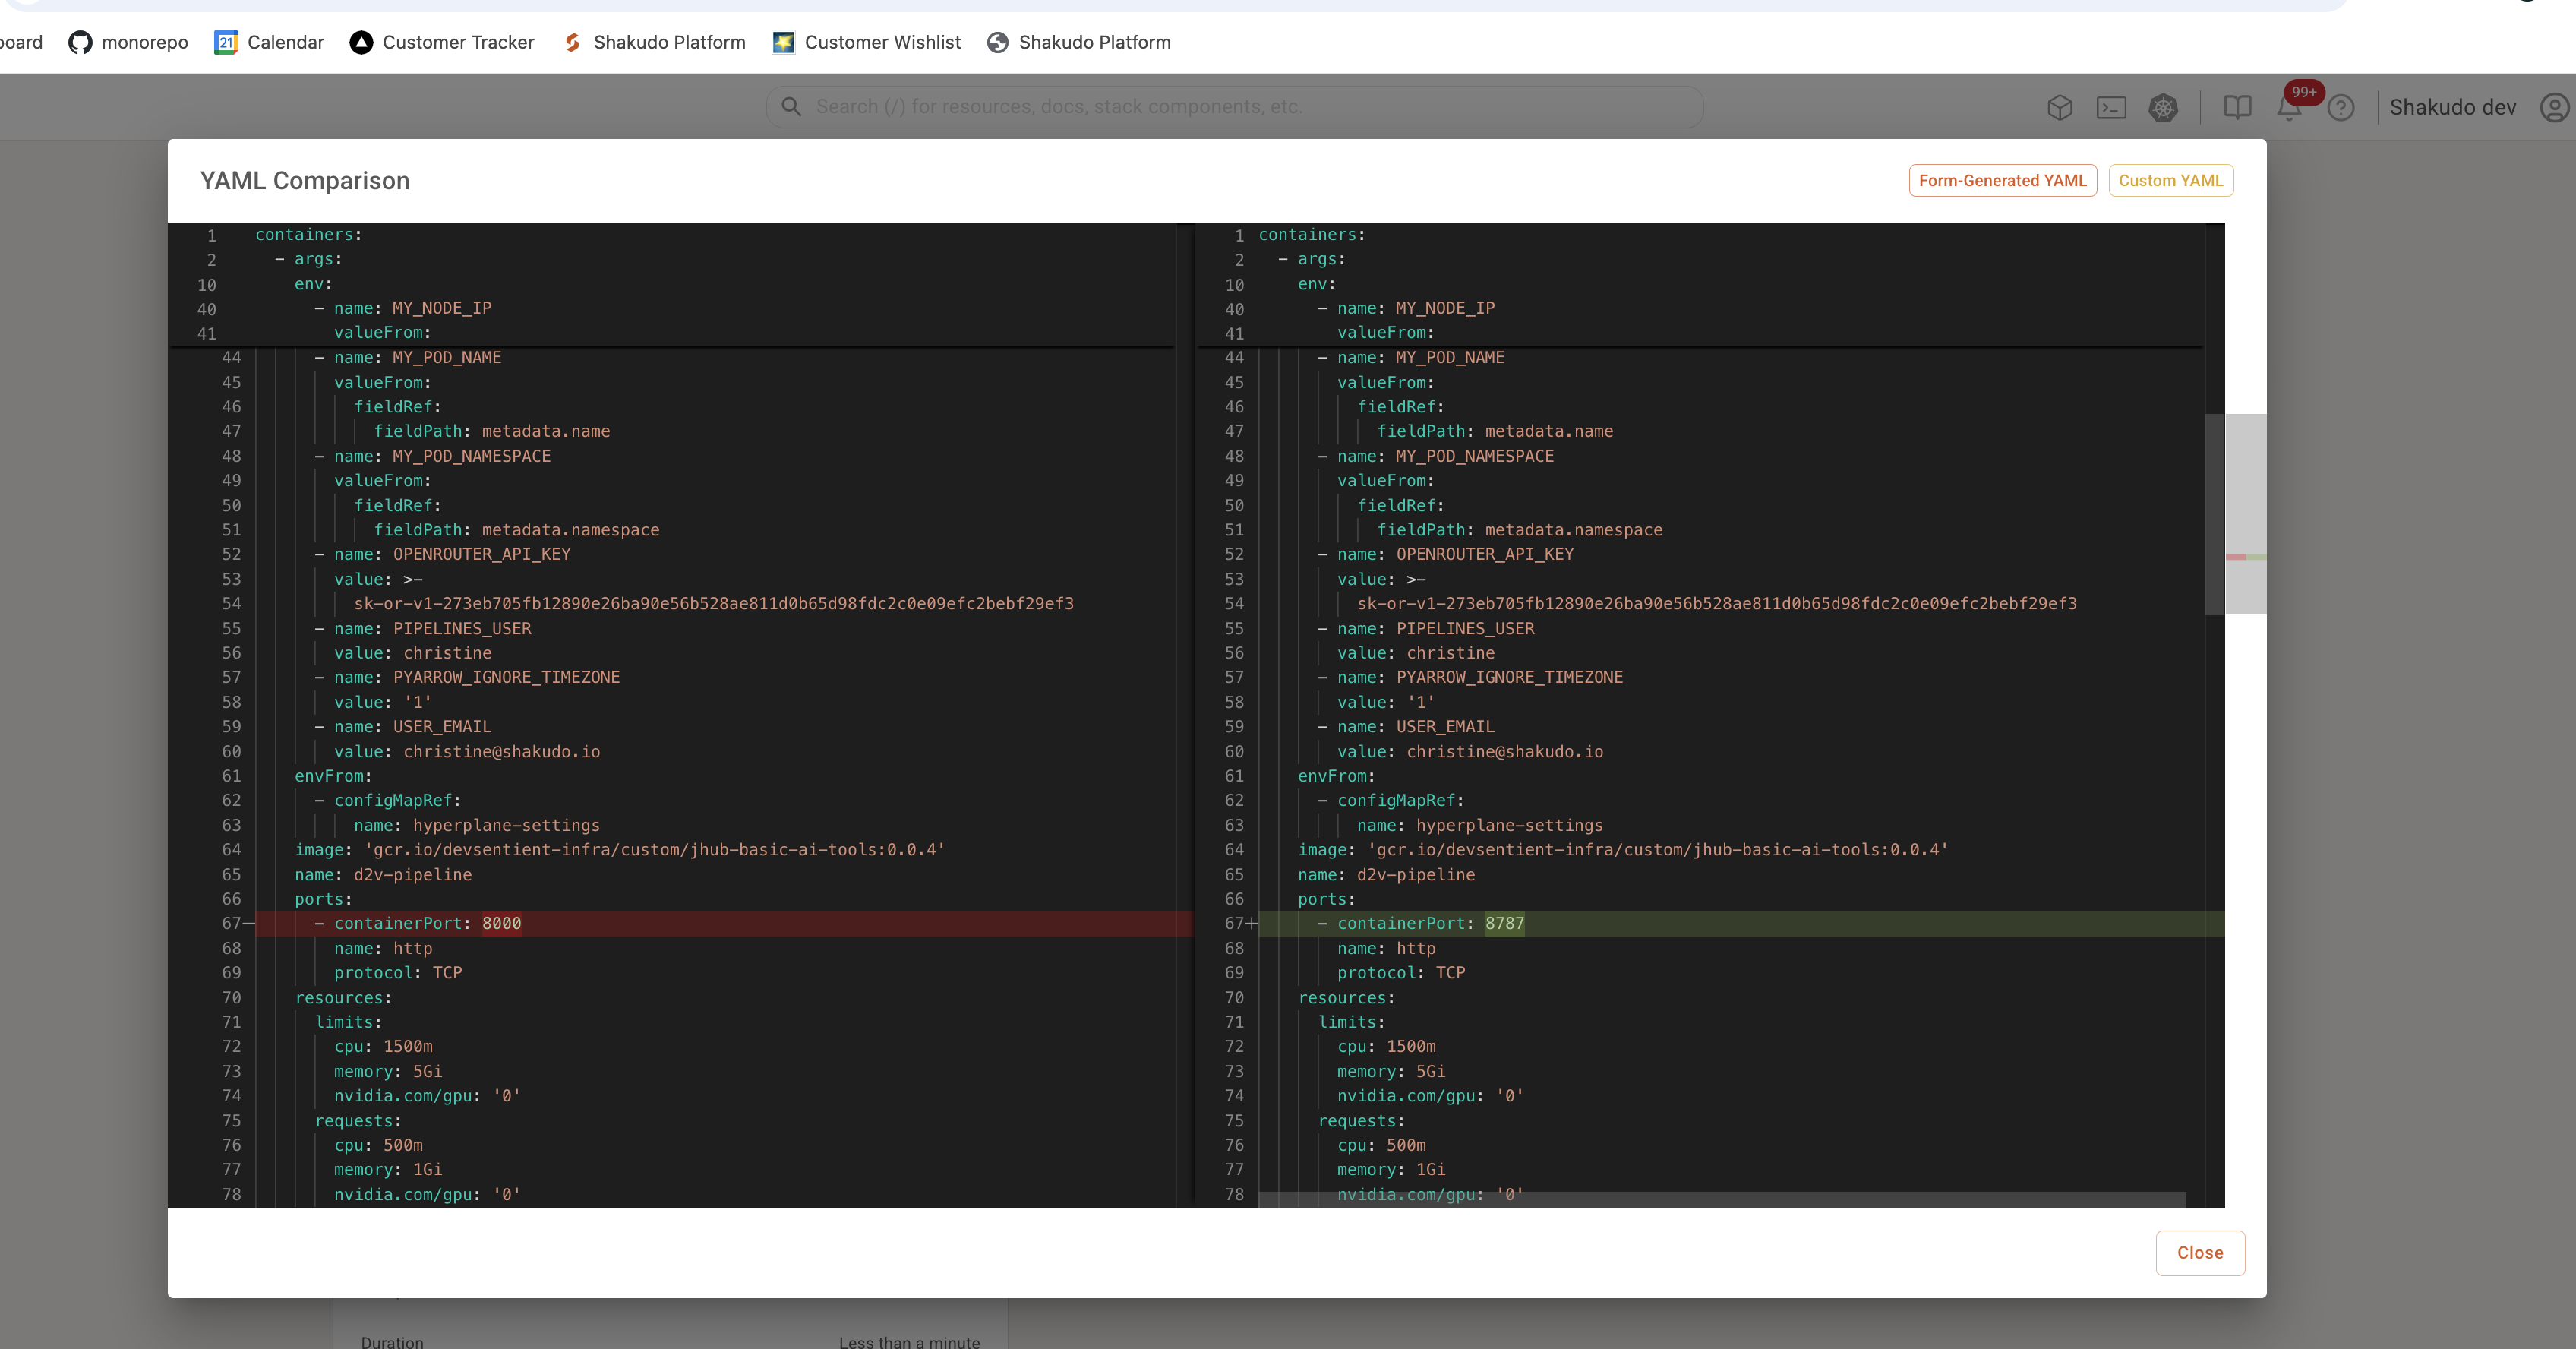Click the Custom YAML legend button
This screenshot has width=2576, height=1349.
[x=2170, y=180]
